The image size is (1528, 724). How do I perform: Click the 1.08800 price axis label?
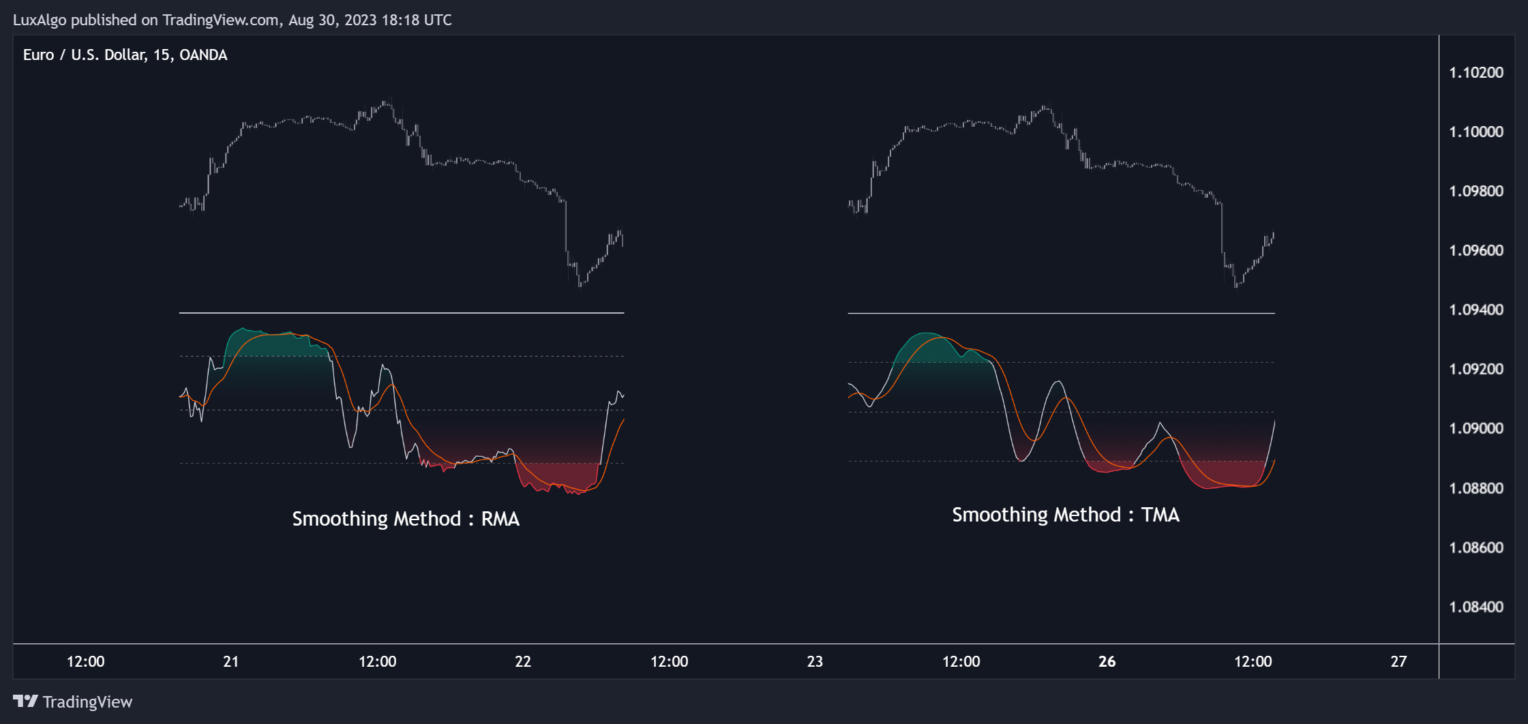click(x=1476, y=488)
